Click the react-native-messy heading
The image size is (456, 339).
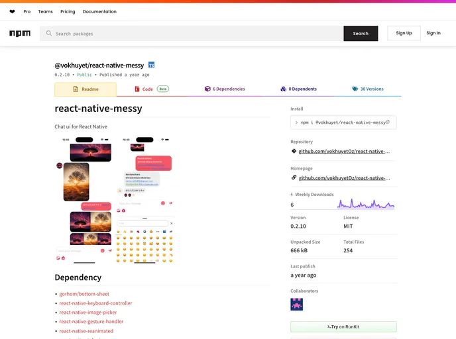coord(98,109)
